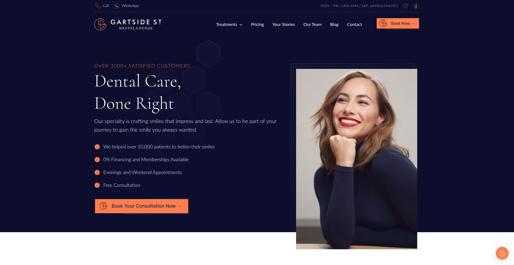Open the Our Team page
514x265 pixels.
pyautogui.click(x=312, y=25)
